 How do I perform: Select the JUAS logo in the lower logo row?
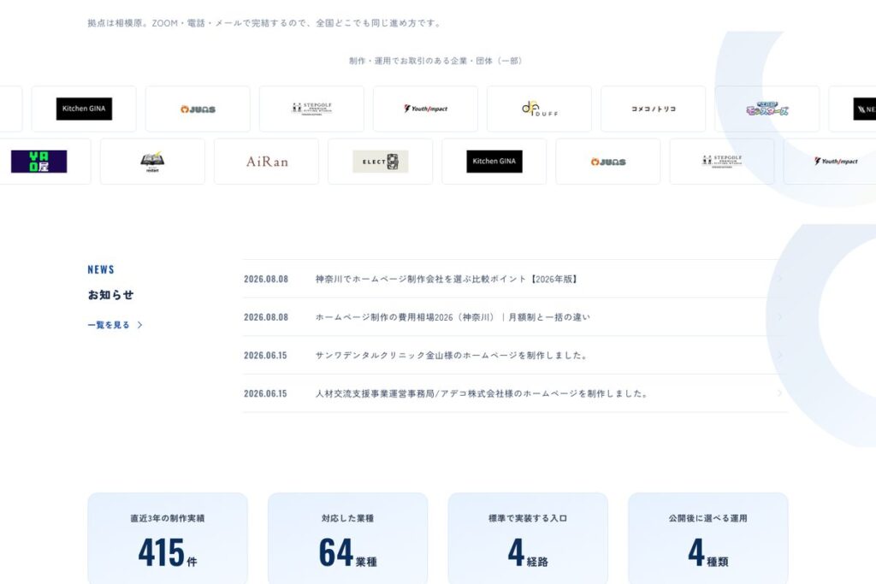point(608,162)
